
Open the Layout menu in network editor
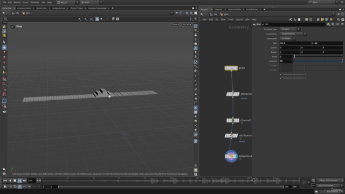tap(239, 19)
